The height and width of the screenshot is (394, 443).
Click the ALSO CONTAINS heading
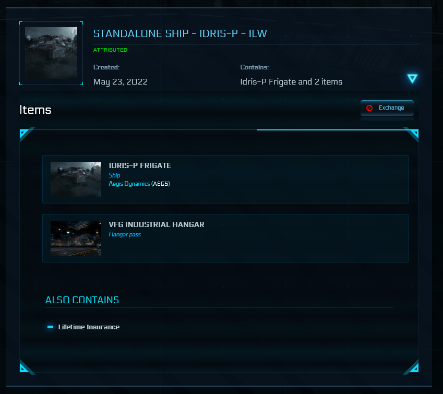[82, 300]
